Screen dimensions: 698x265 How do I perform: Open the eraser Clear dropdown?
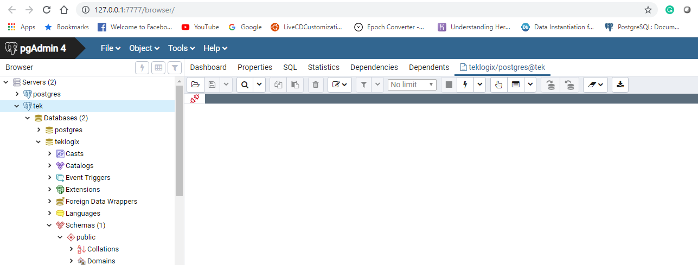tap(595, 85)
